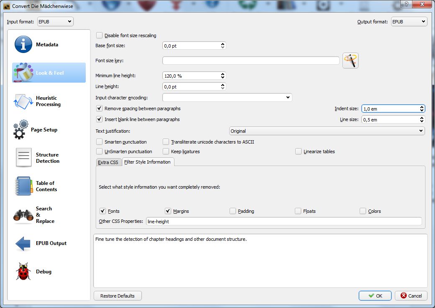Open the font size key wizard

[x=351, y=61]
